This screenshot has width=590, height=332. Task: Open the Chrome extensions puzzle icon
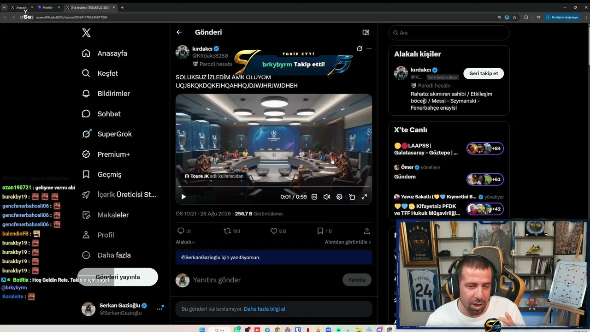526,17
